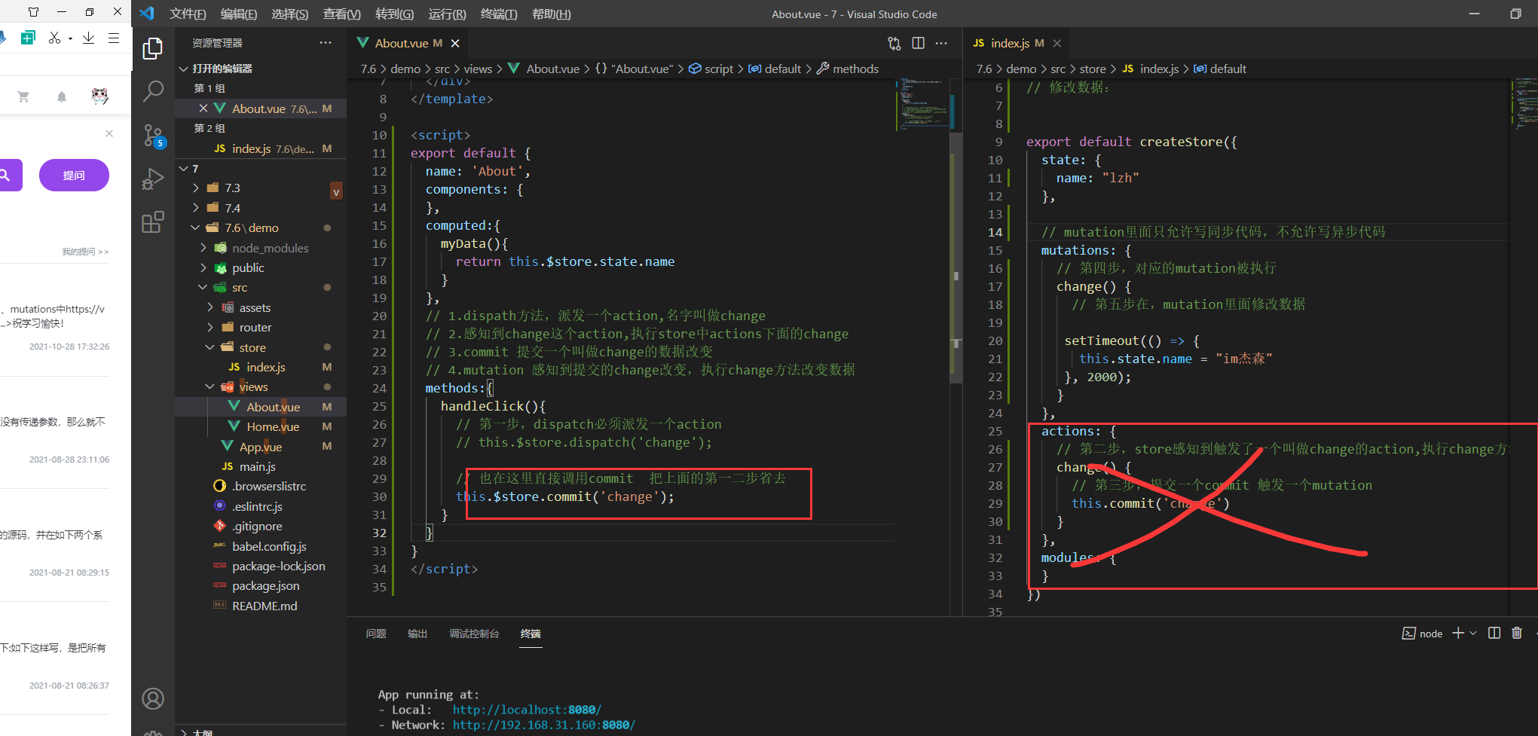The height and width of the screenshot is (736, 1538).
Task: Click the store breadcrumb in index.js editor
Action: coord(1093,69)
